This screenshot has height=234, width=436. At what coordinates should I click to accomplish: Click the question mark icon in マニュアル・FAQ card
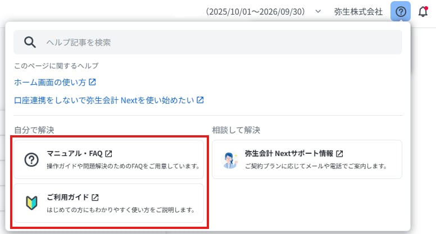(31, 159)
